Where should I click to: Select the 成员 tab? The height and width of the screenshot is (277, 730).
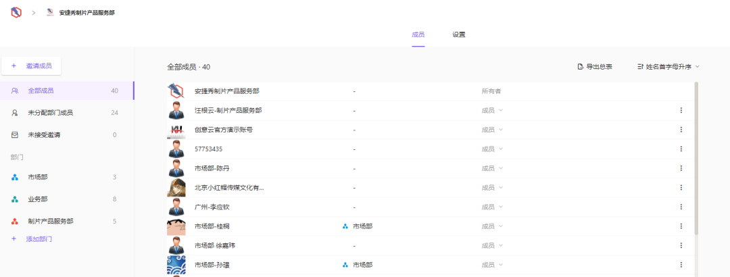[418, 34]
